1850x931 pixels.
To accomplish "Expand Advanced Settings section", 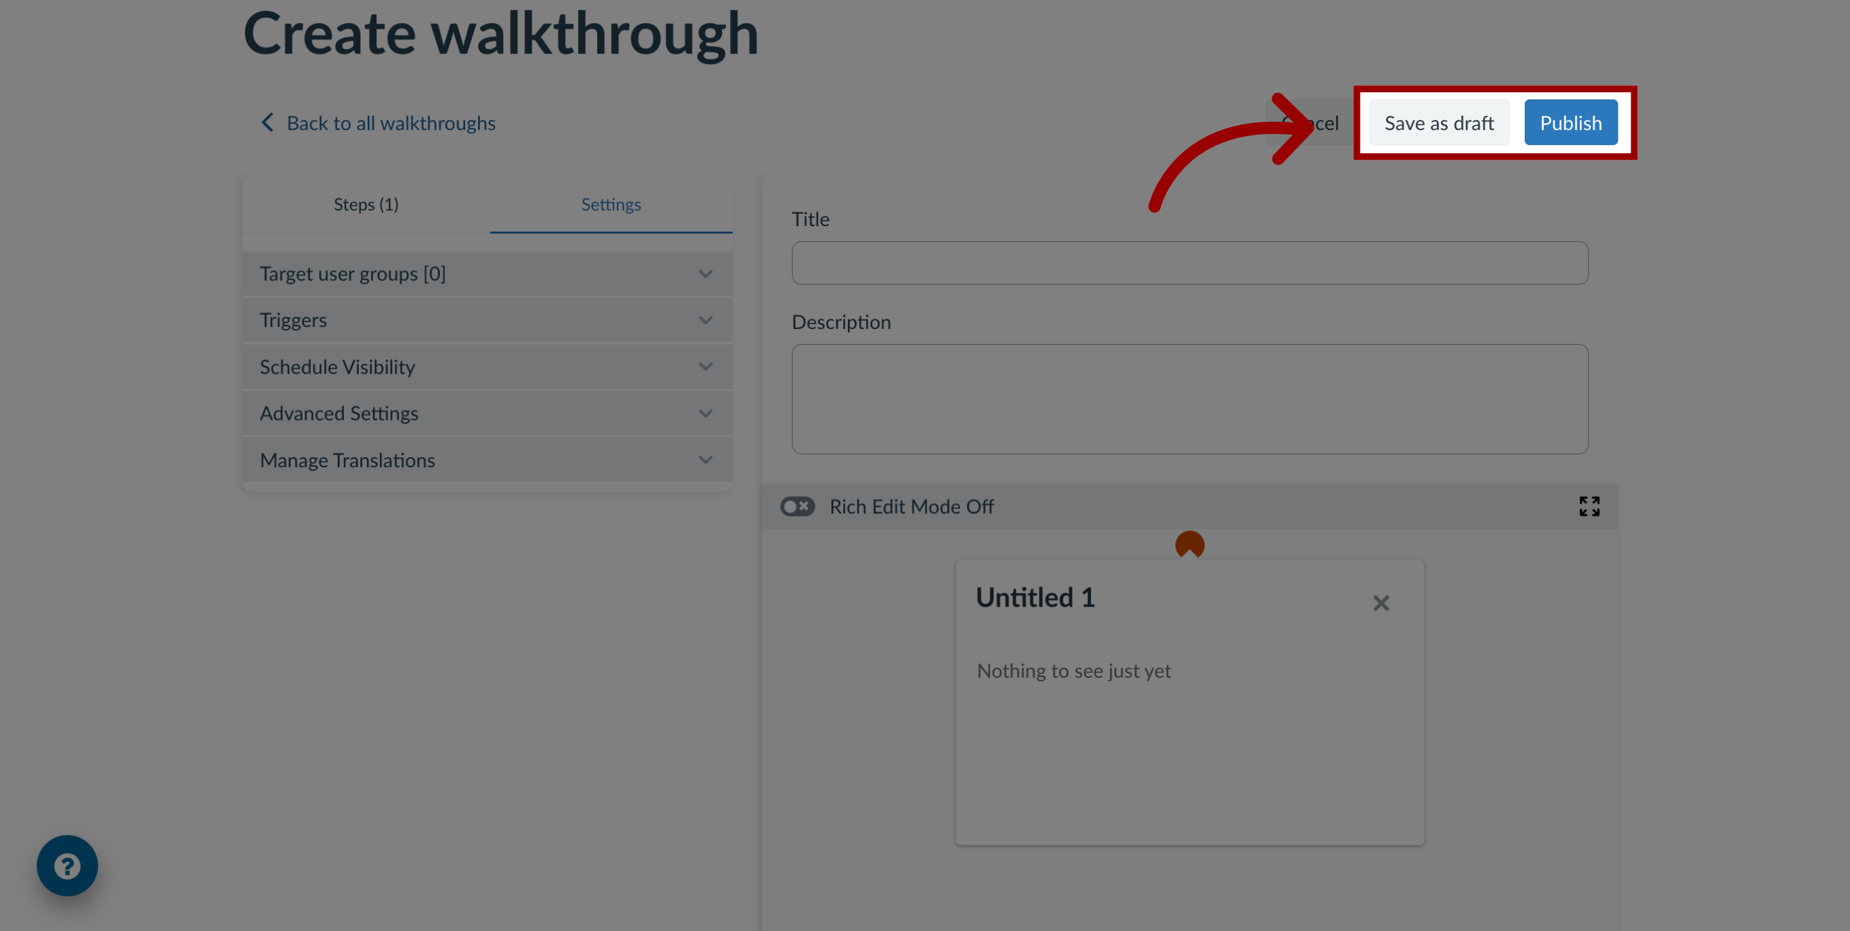I will (x=487, y=413).
